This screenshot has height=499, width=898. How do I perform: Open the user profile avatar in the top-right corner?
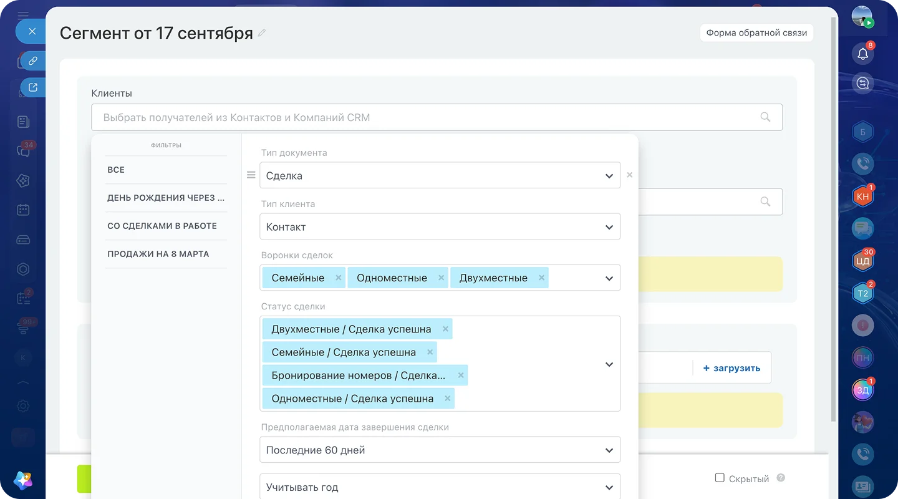[862, 17]
